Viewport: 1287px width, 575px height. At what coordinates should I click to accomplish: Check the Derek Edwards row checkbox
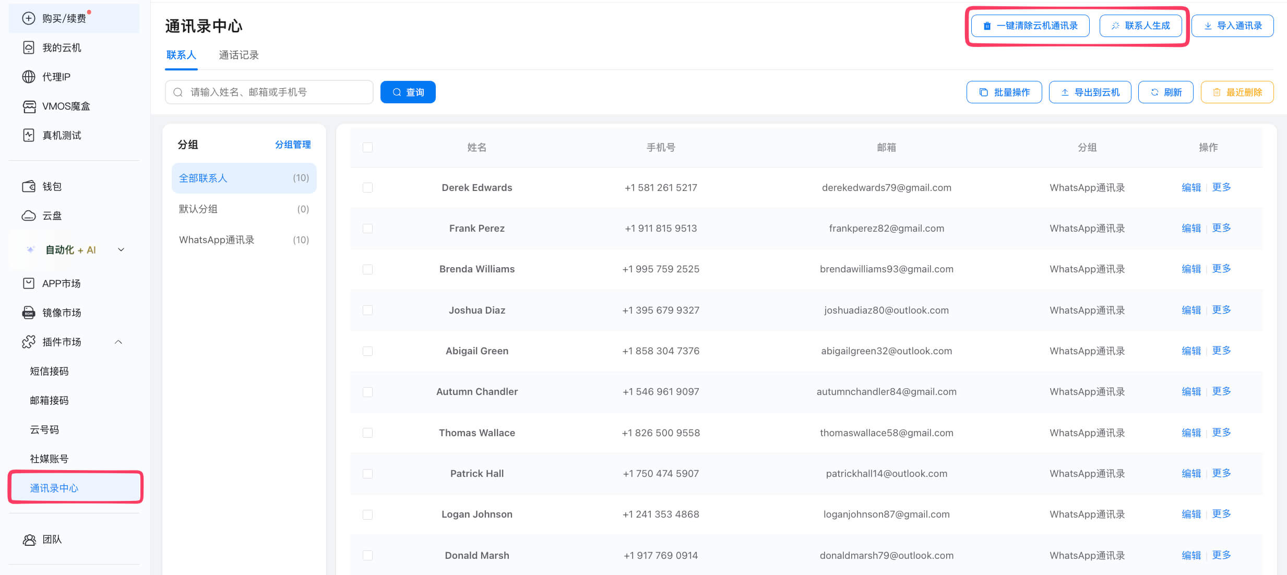point(367,188)
